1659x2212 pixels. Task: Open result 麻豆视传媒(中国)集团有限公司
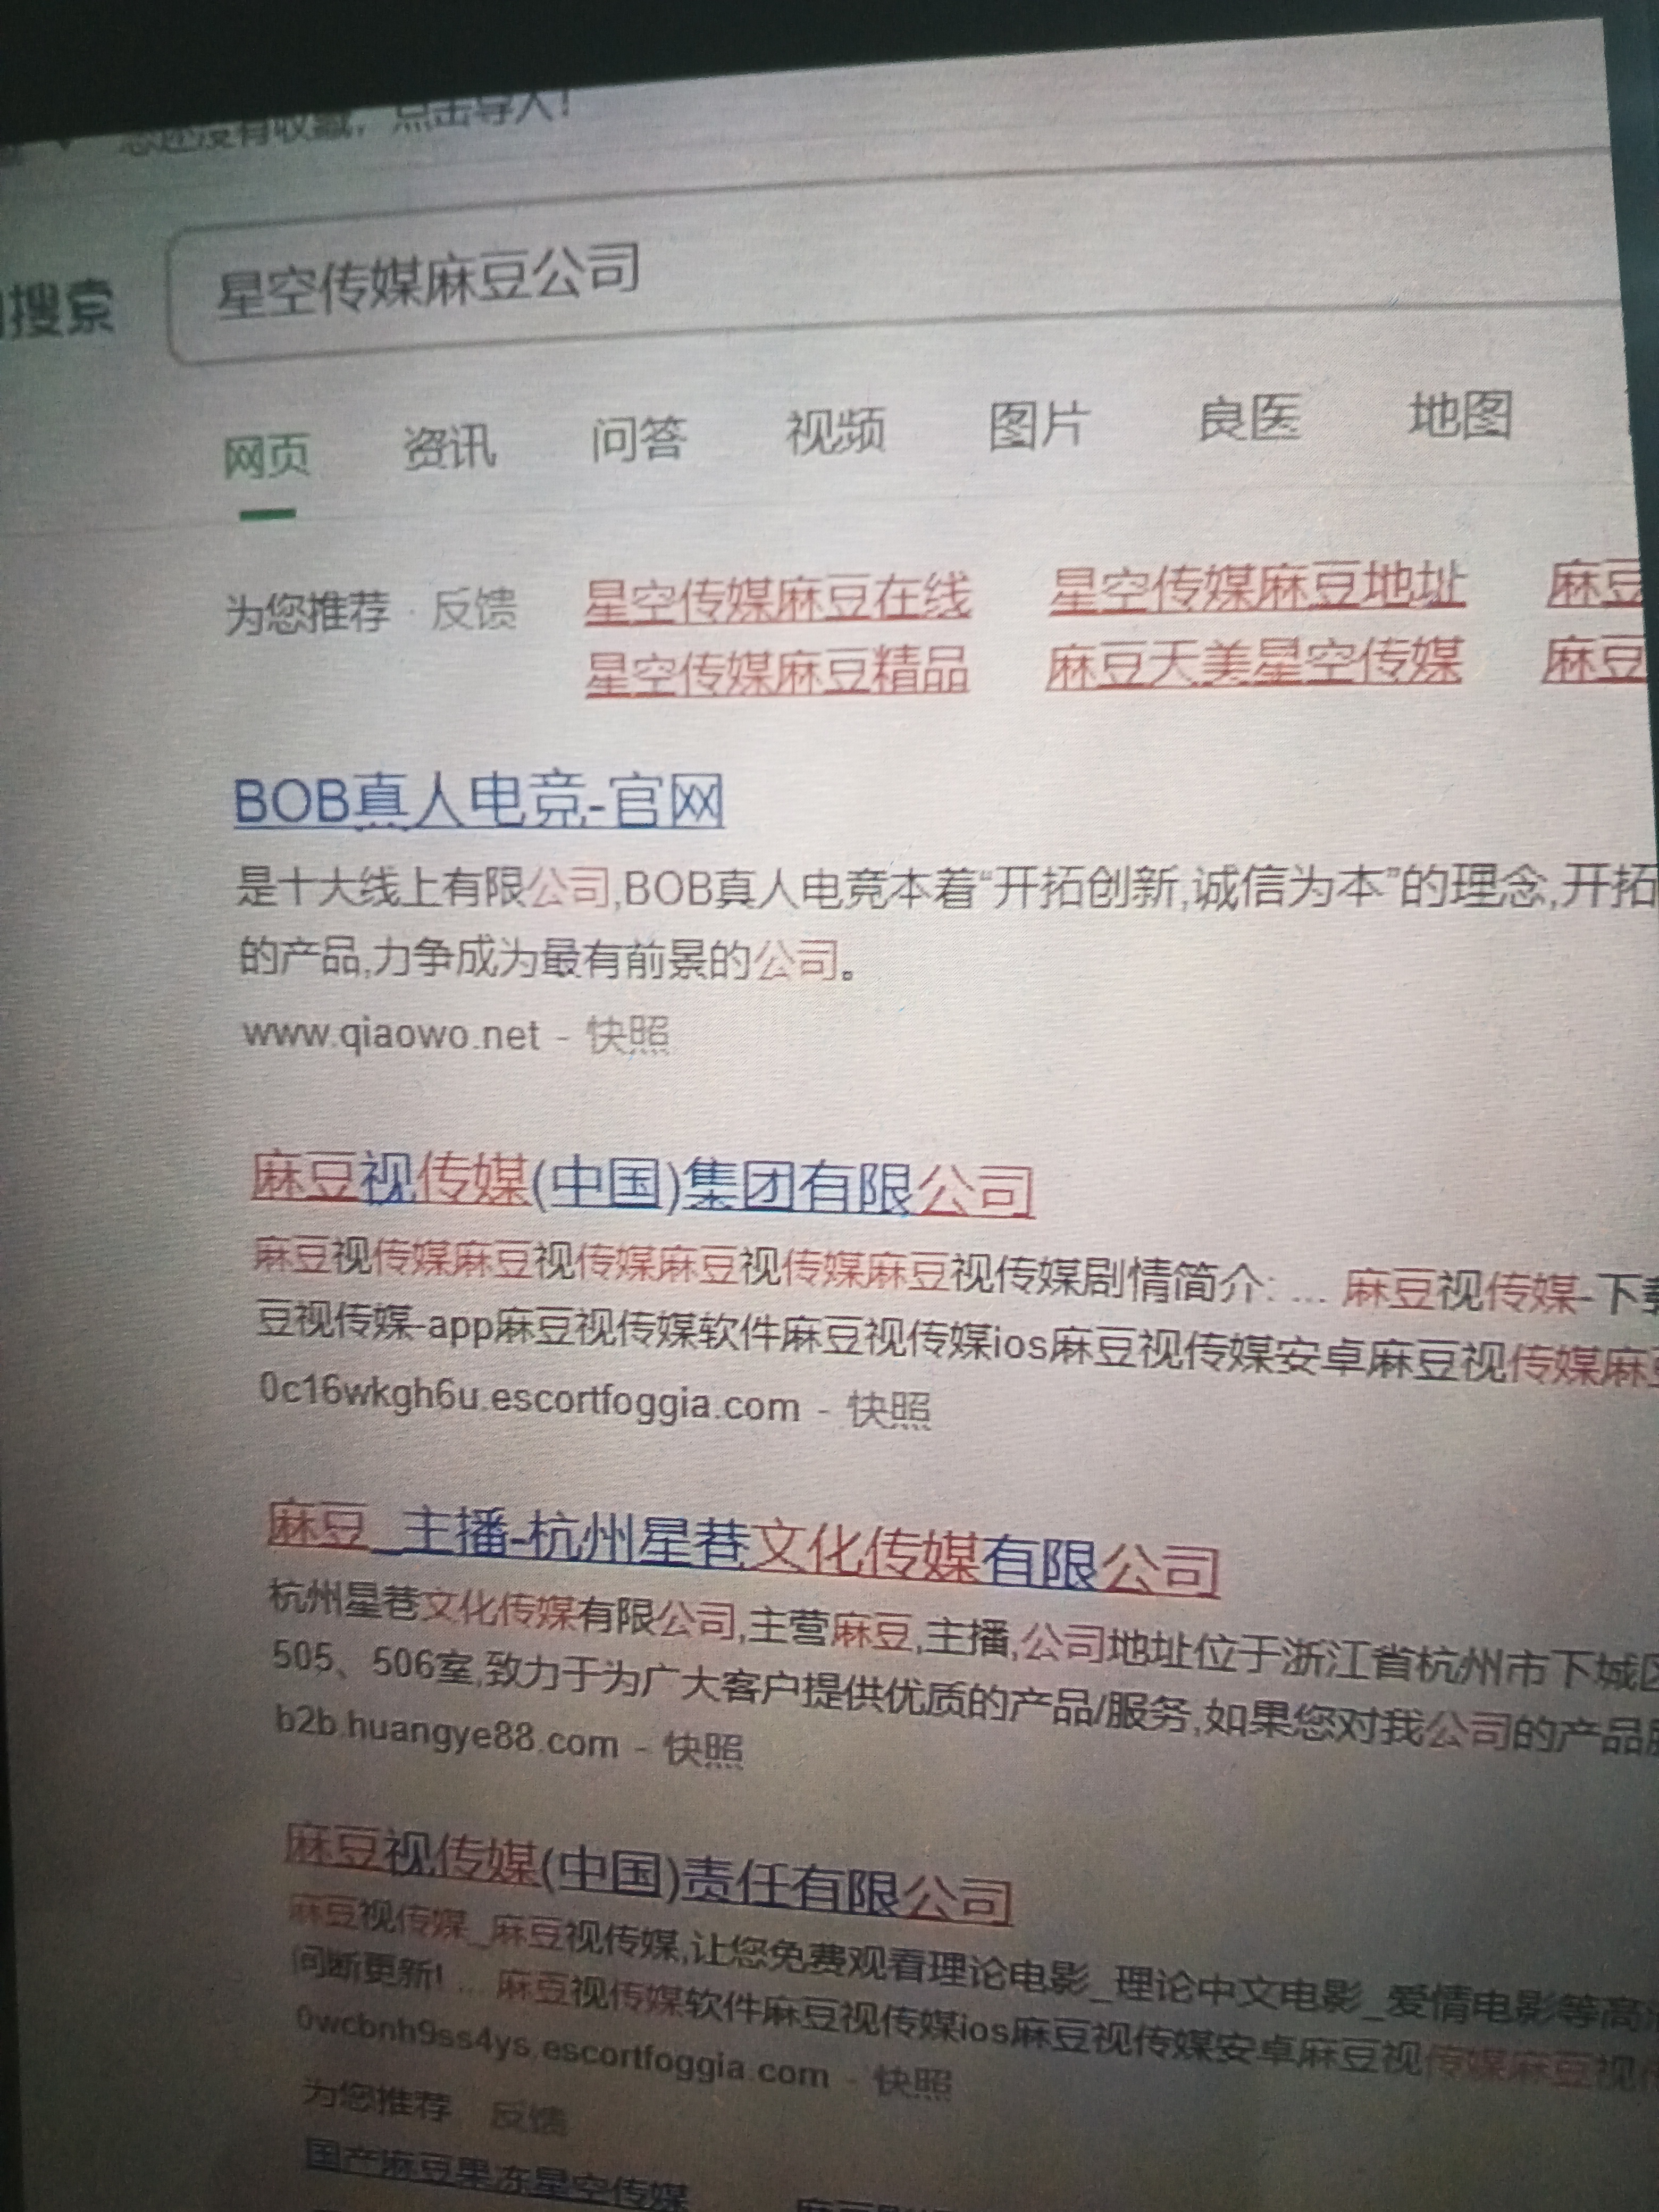click(x=643, y=1184)
